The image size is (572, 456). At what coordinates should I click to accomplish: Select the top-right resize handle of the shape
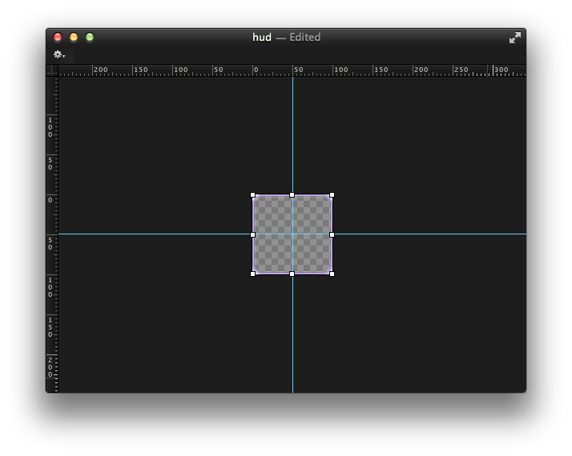[x=332, y=195]
